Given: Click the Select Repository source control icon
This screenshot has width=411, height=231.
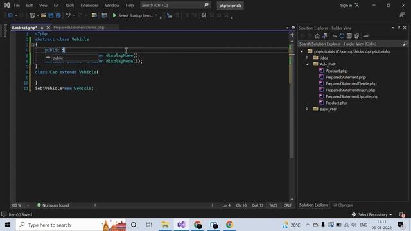Looking at the screenshot, I should (x=354, y=214).
